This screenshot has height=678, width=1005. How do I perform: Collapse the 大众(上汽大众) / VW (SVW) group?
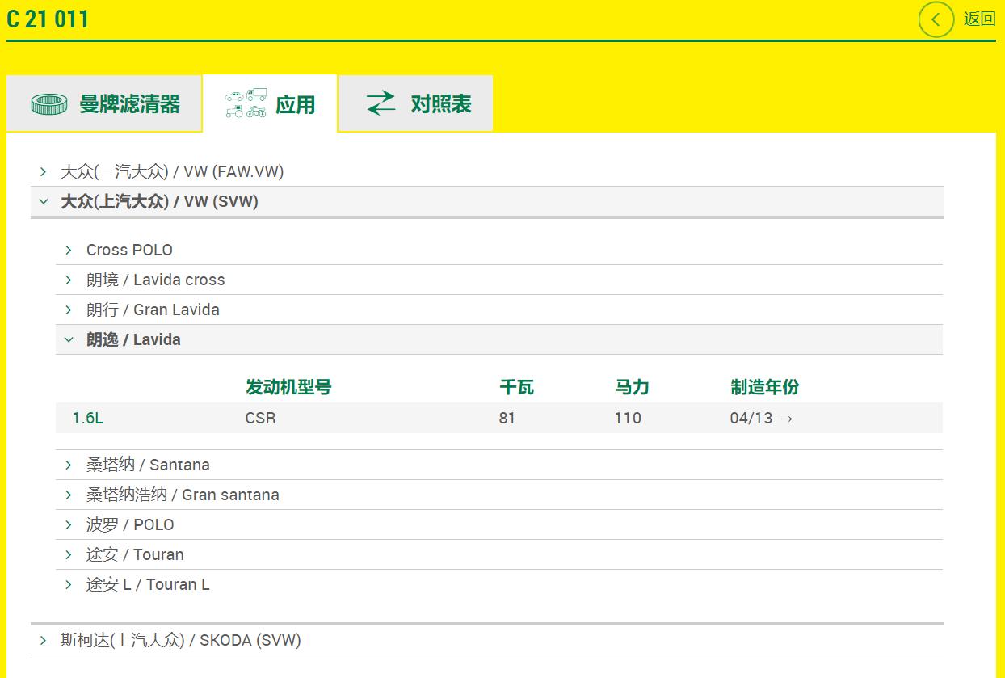pyautogui.click(x=159, y=202)
